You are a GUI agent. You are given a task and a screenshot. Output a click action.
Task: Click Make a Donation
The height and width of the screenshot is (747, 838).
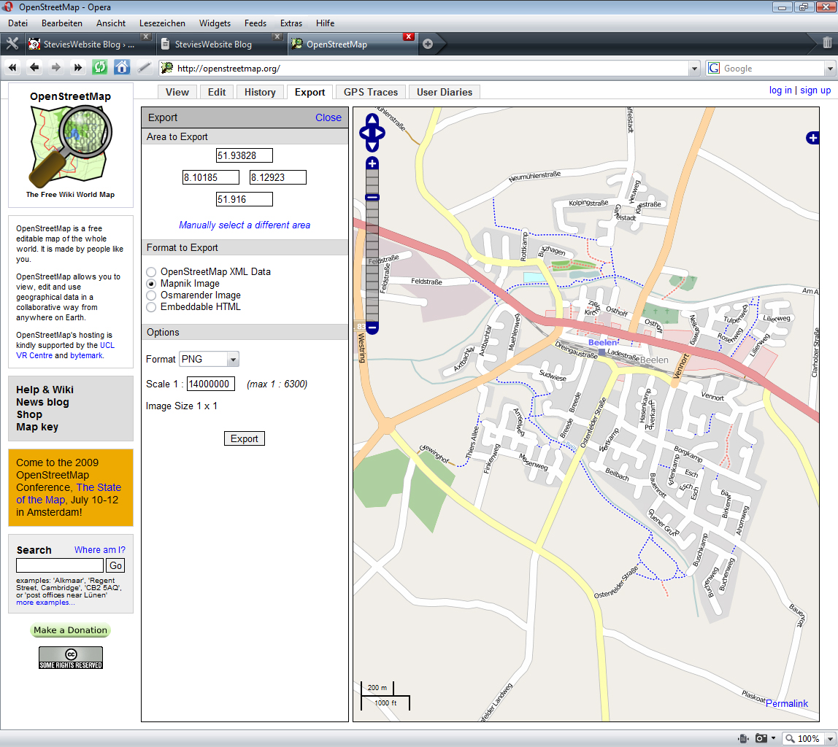[x=71, y=630]
